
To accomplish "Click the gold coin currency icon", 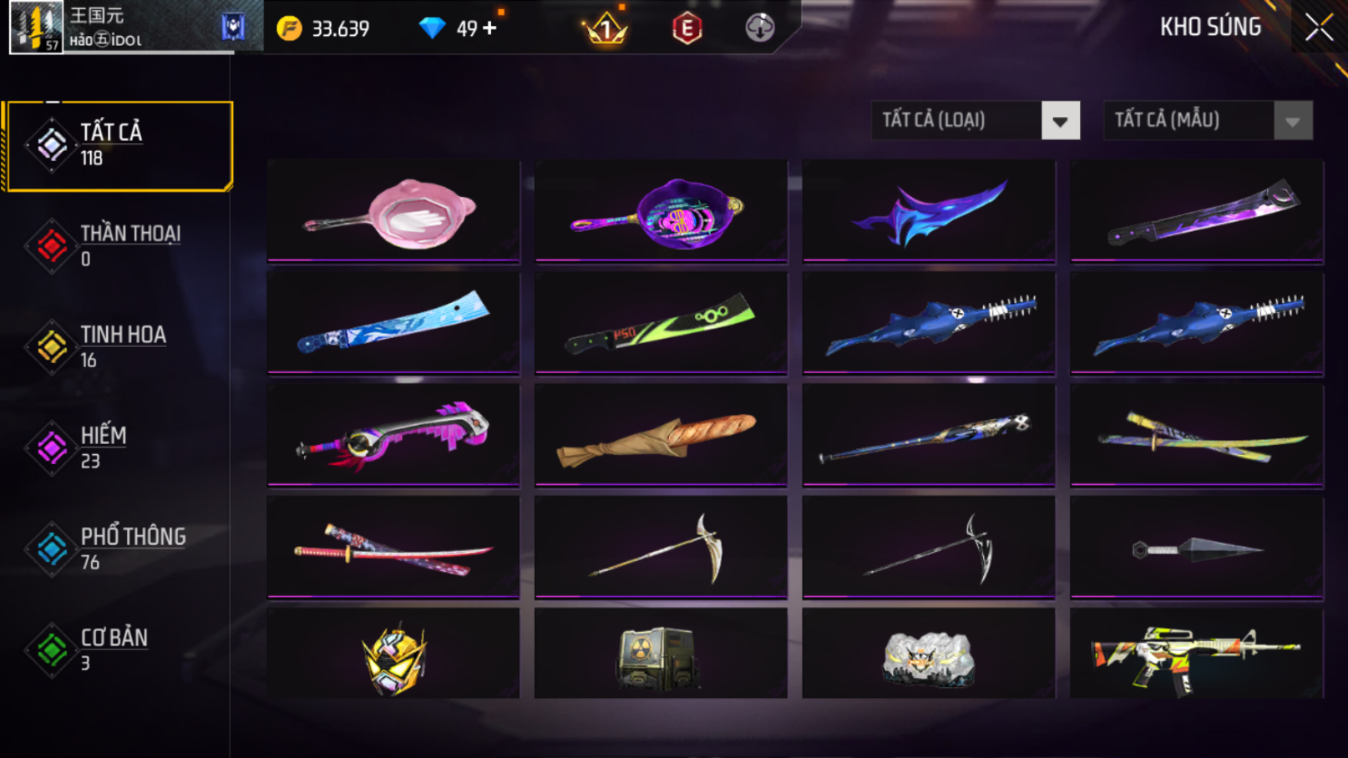I will (289, 28).
